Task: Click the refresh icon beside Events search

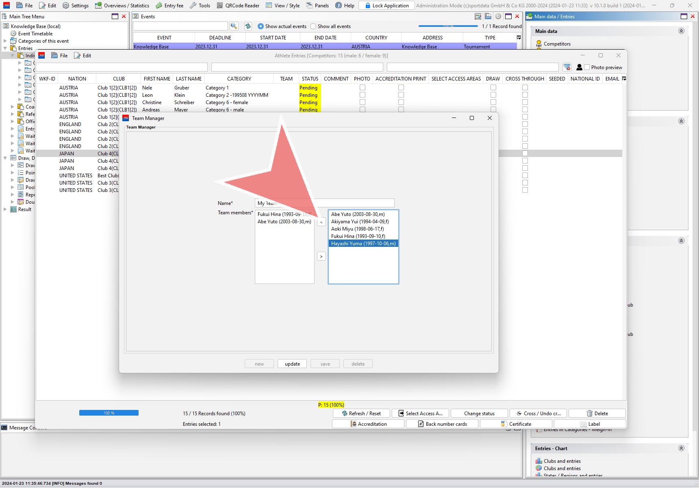Action: (x=248, y=26)
